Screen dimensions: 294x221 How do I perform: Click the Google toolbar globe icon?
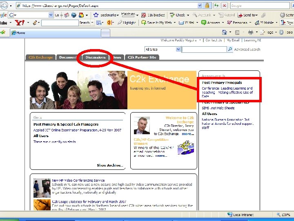coord(73,15)
